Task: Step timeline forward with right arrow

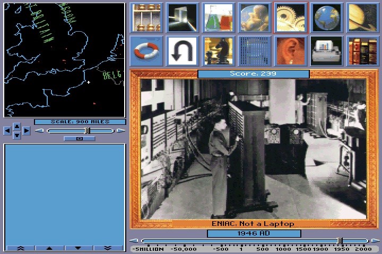Action: 376,241
